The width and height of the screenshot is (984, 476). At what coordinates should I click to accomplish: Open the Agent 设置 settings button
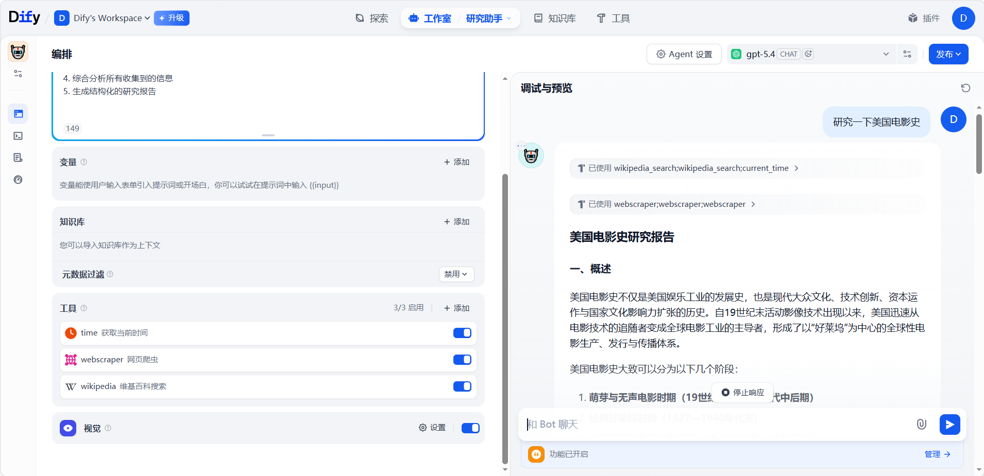pyautogui.click(x=684, y=54)
